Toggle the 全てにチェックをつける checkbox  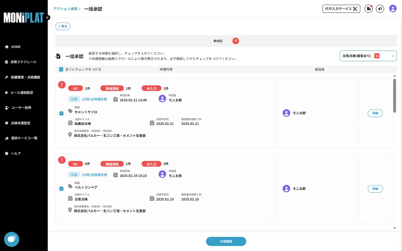(61, 69)
